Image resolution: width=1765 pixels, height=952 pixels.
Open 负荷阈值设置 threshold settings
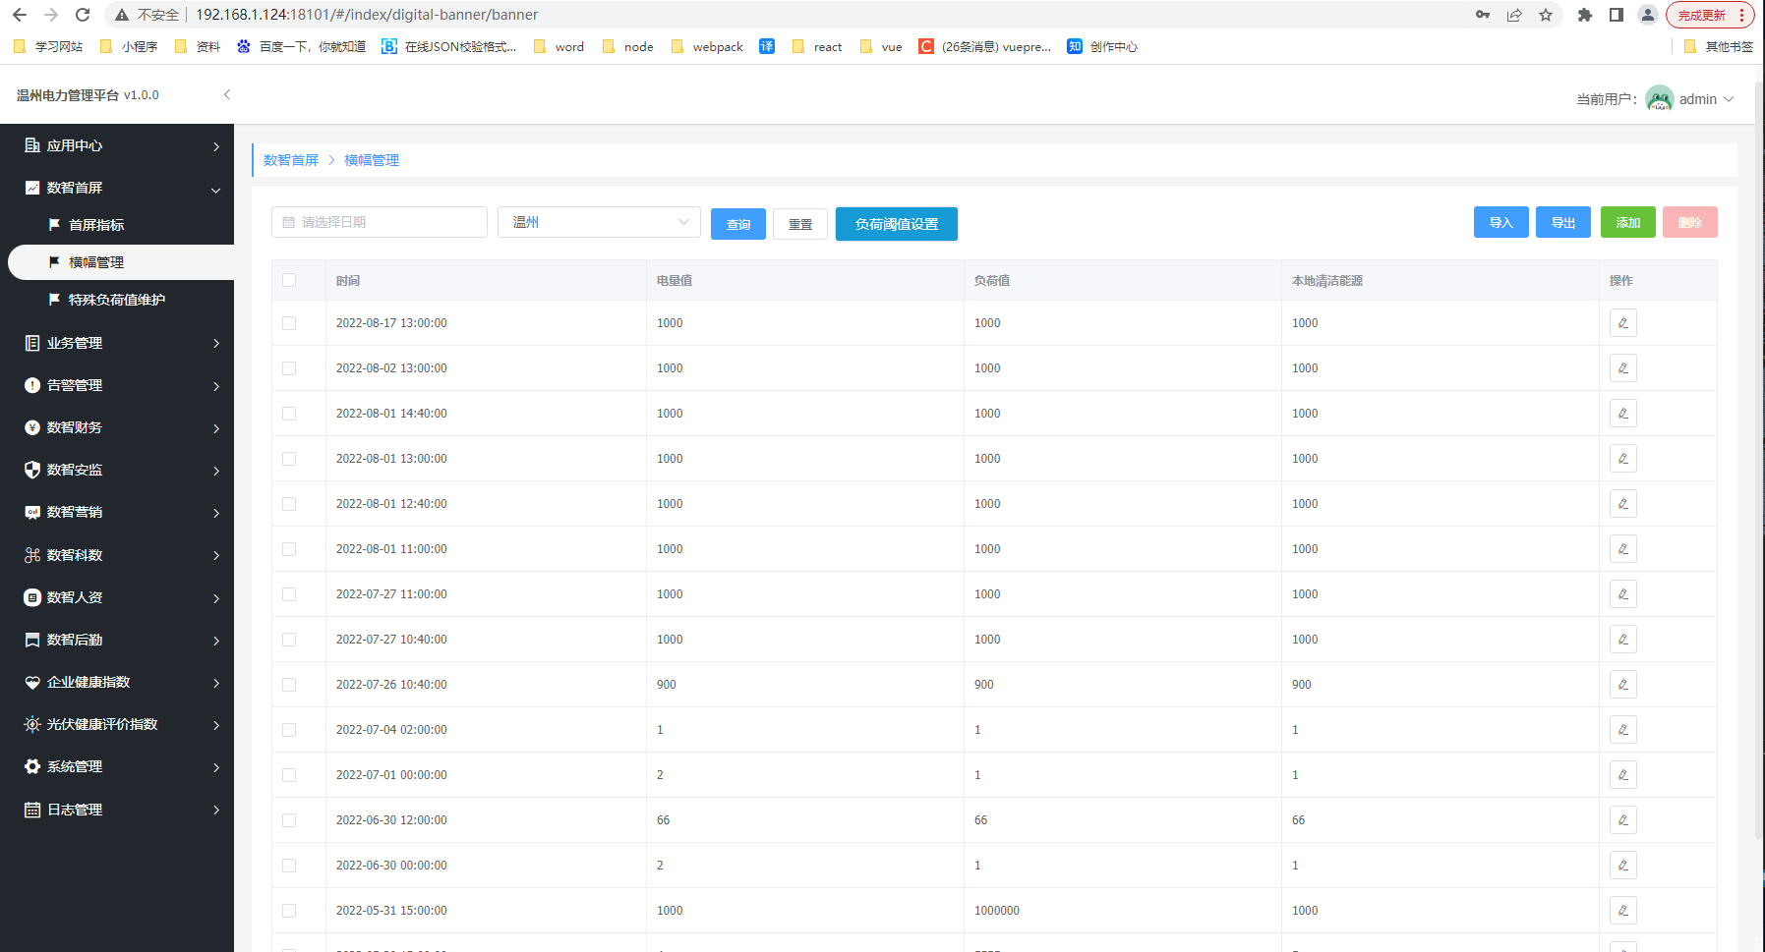[x=897, y=224]
